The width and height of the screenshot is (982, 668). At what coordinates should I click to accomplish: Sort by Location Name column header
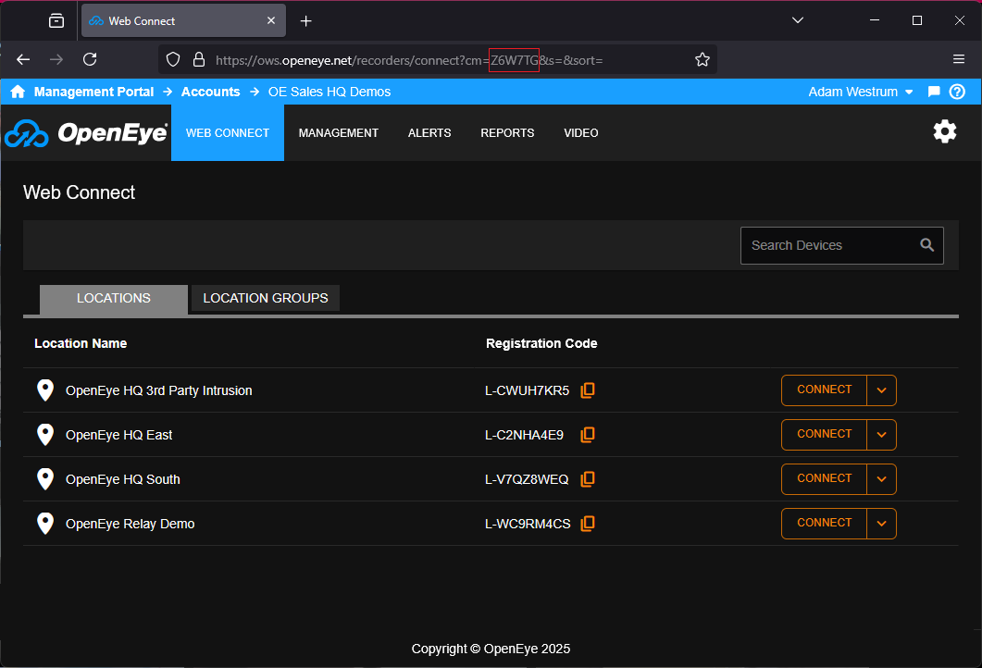(x=81, y=343)
